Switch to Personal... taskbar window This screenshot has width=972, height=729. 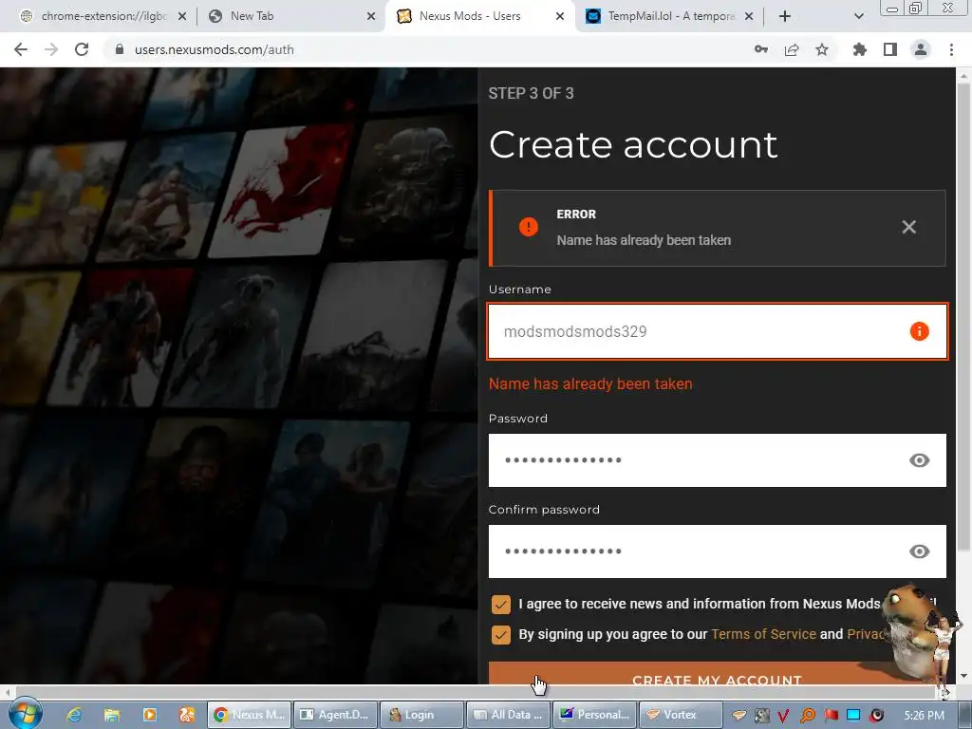pos(594,715)
